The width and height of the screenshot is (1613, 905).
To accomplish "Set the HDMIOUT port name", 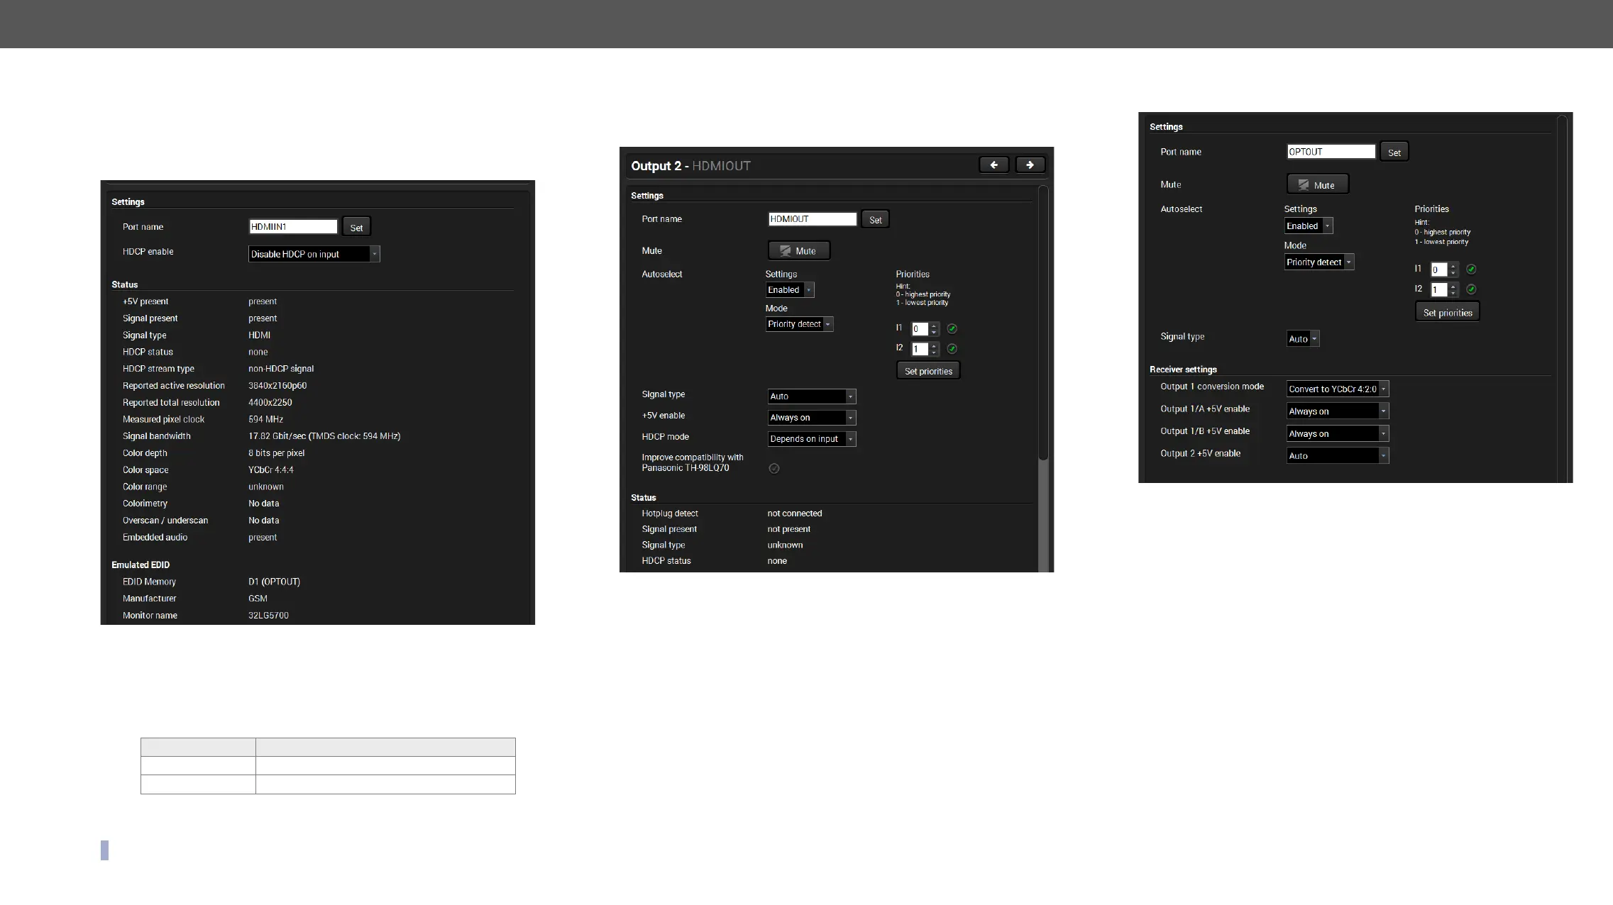I will [875, 220].
